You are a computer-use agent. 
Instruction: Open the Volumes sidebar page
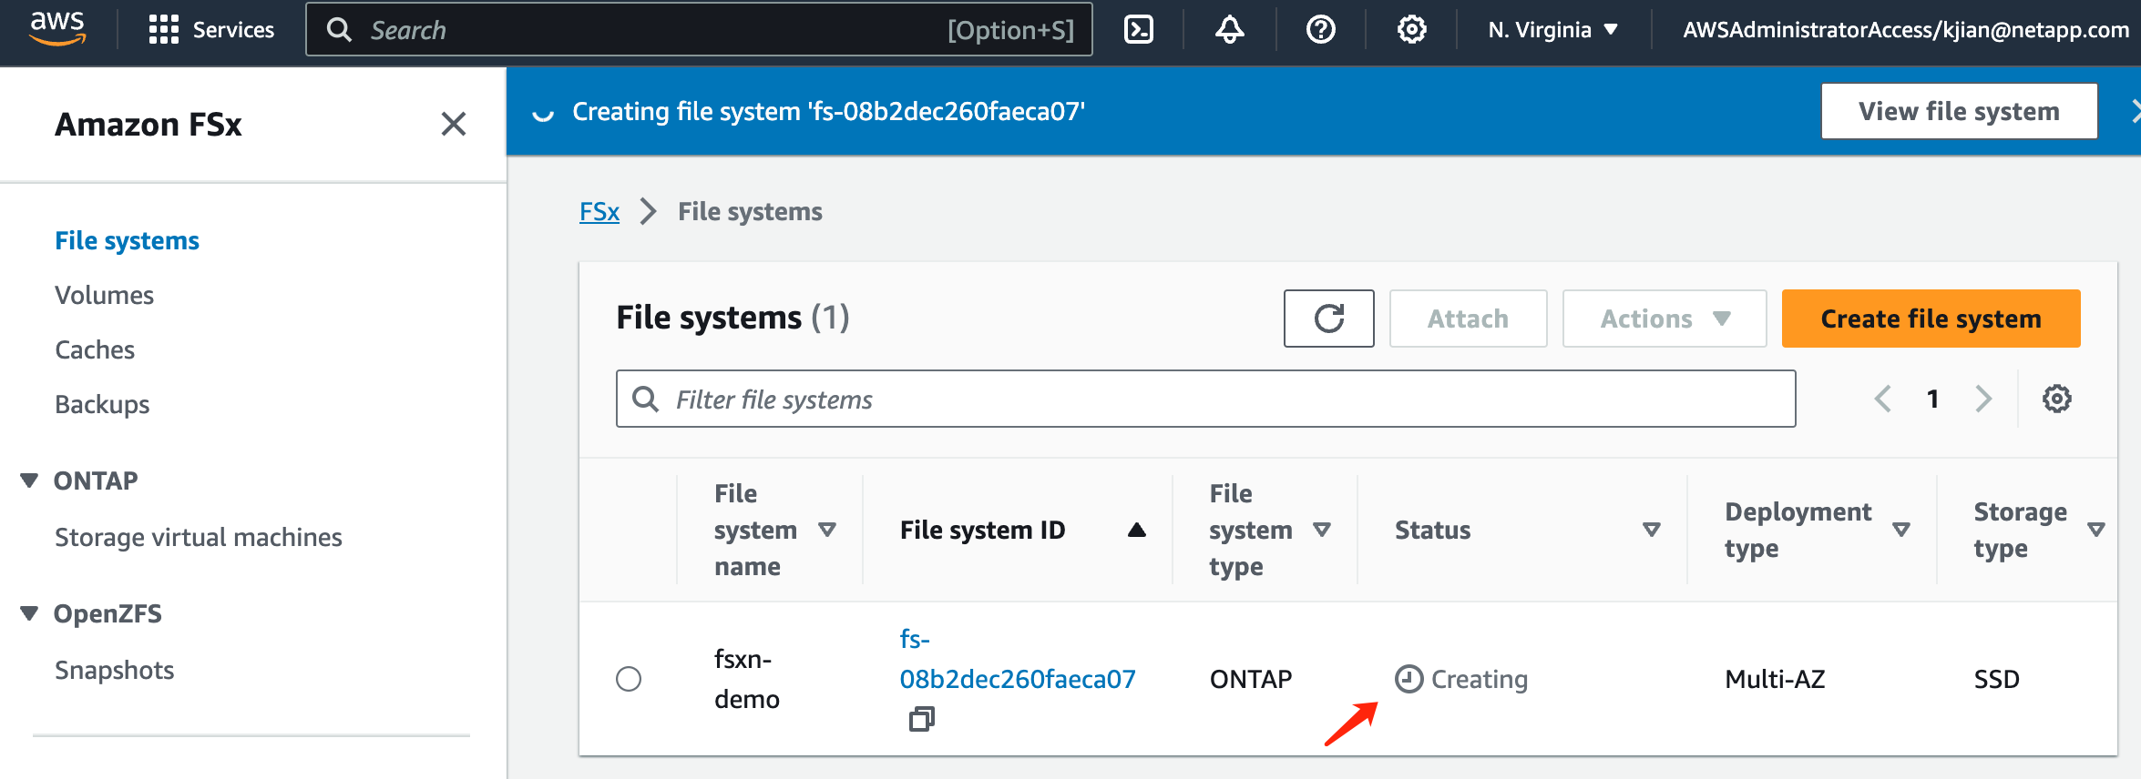104,295
